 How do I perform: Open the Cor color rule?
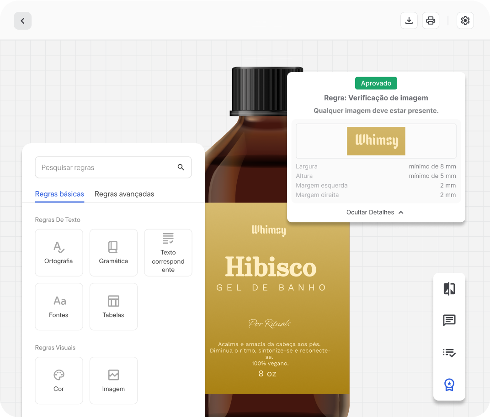(x=59, y=381)
